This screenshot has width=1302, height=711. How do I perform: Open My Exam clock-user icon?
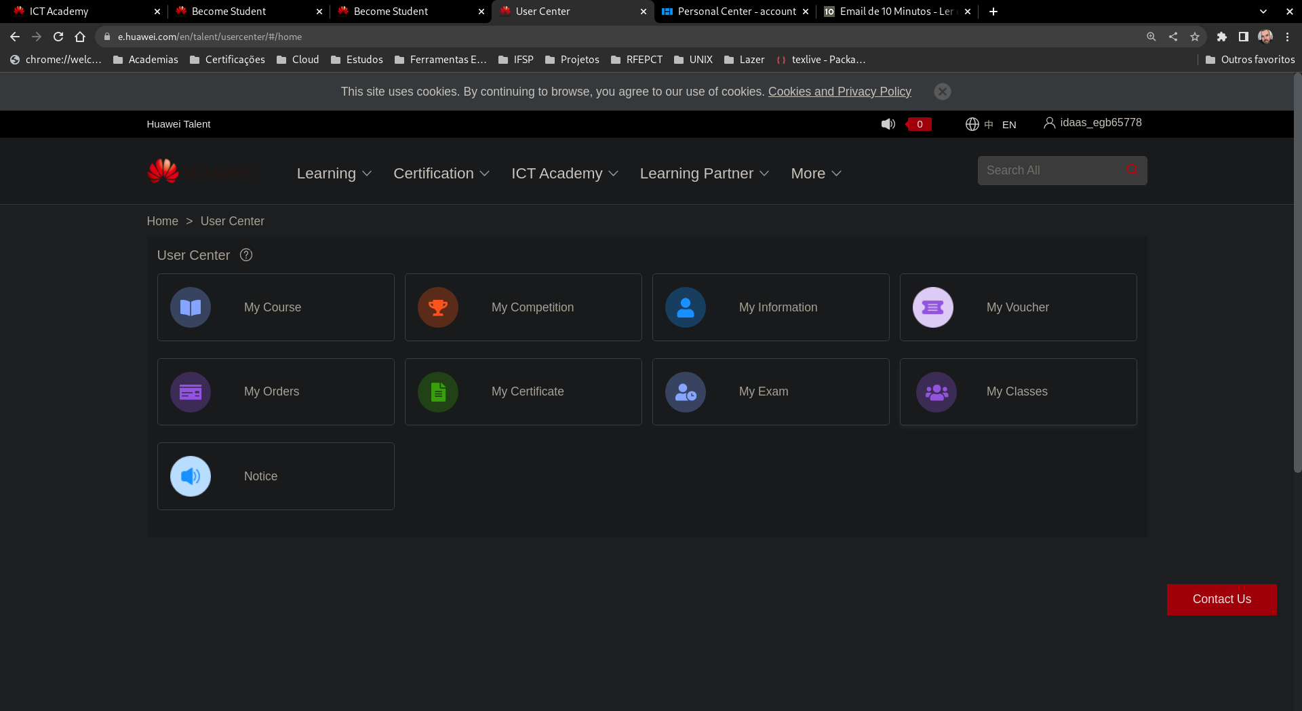pos(686,391)
